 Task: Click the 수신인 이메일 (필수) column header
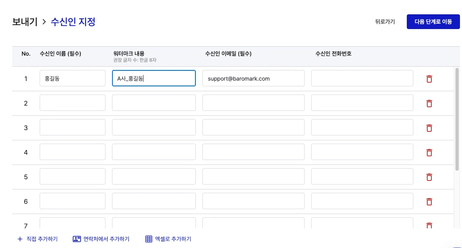click(229, 54)
